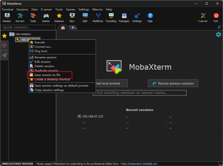This screenshot has width=223, height=166.
Task: Choose Duplicate session from context menu
Action: [62, 70]
